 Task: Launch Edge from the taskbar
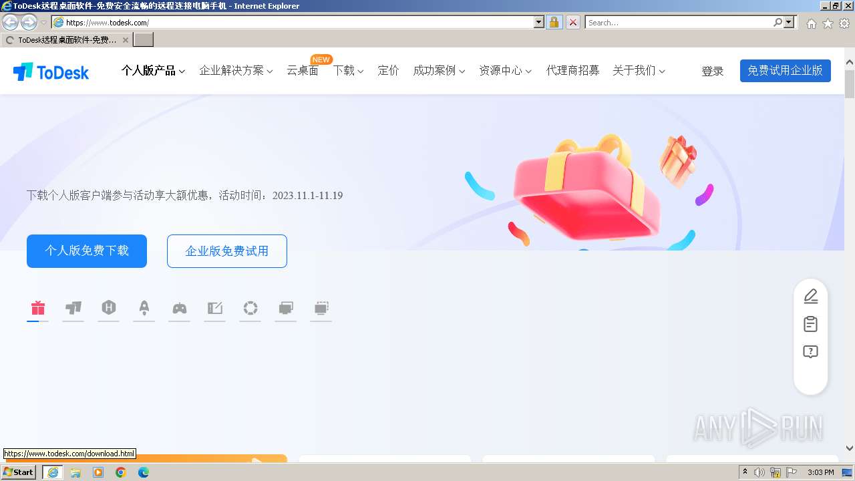coord(144,472)
